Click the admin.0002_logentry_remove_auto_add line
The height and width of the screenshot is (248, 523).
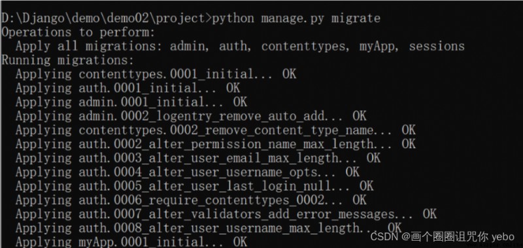point(191,116)
